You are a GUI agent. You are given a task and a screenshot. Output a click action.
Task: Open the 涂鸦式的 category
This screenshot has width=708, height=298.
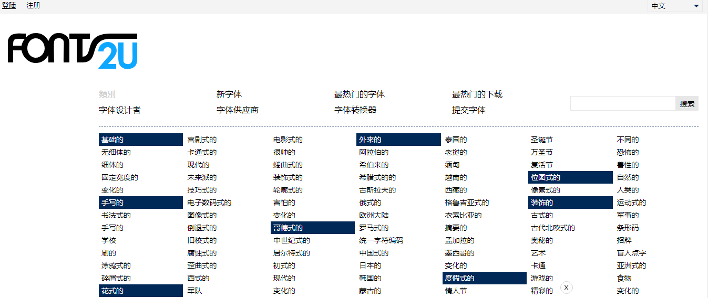pyautogui.click(x=116, y=265)
